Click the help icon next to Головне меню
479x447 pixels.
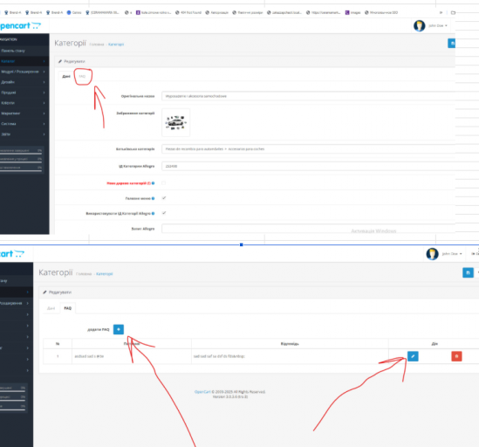(x=153, y=198)
